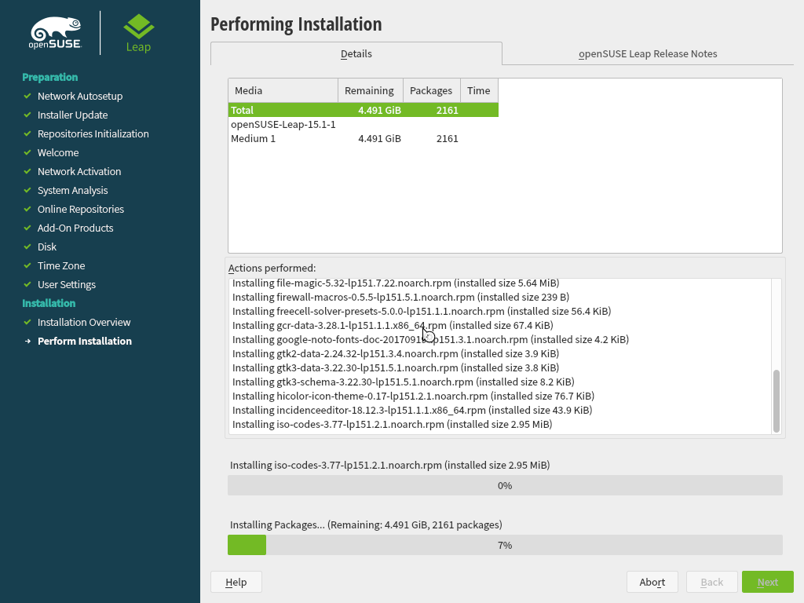Click the green Next button
Screen dimensions: 804x603
pos(768,582)
